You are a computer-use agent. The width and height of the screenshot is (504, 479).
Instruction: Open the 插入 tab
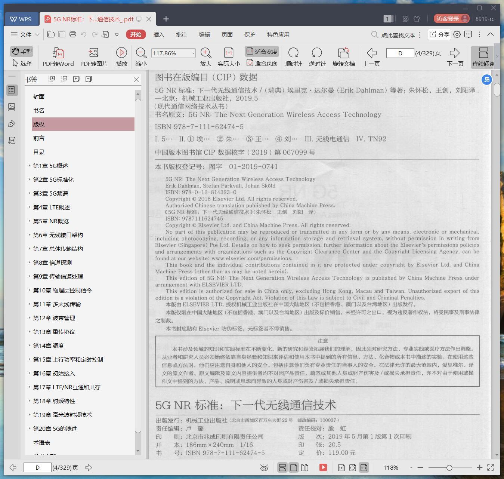(158, 34)
